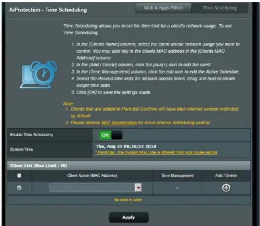The height and width of the screenshot is (226, 260).
Task: Click the dash in Time Management cell
Action: coord(177,188)
